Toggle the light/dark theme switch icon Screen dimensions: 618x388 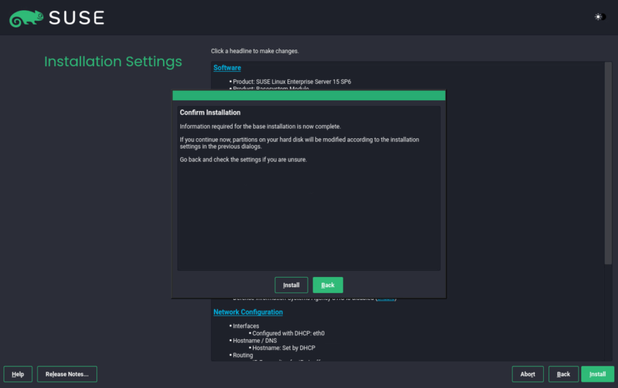coord(600,17)
